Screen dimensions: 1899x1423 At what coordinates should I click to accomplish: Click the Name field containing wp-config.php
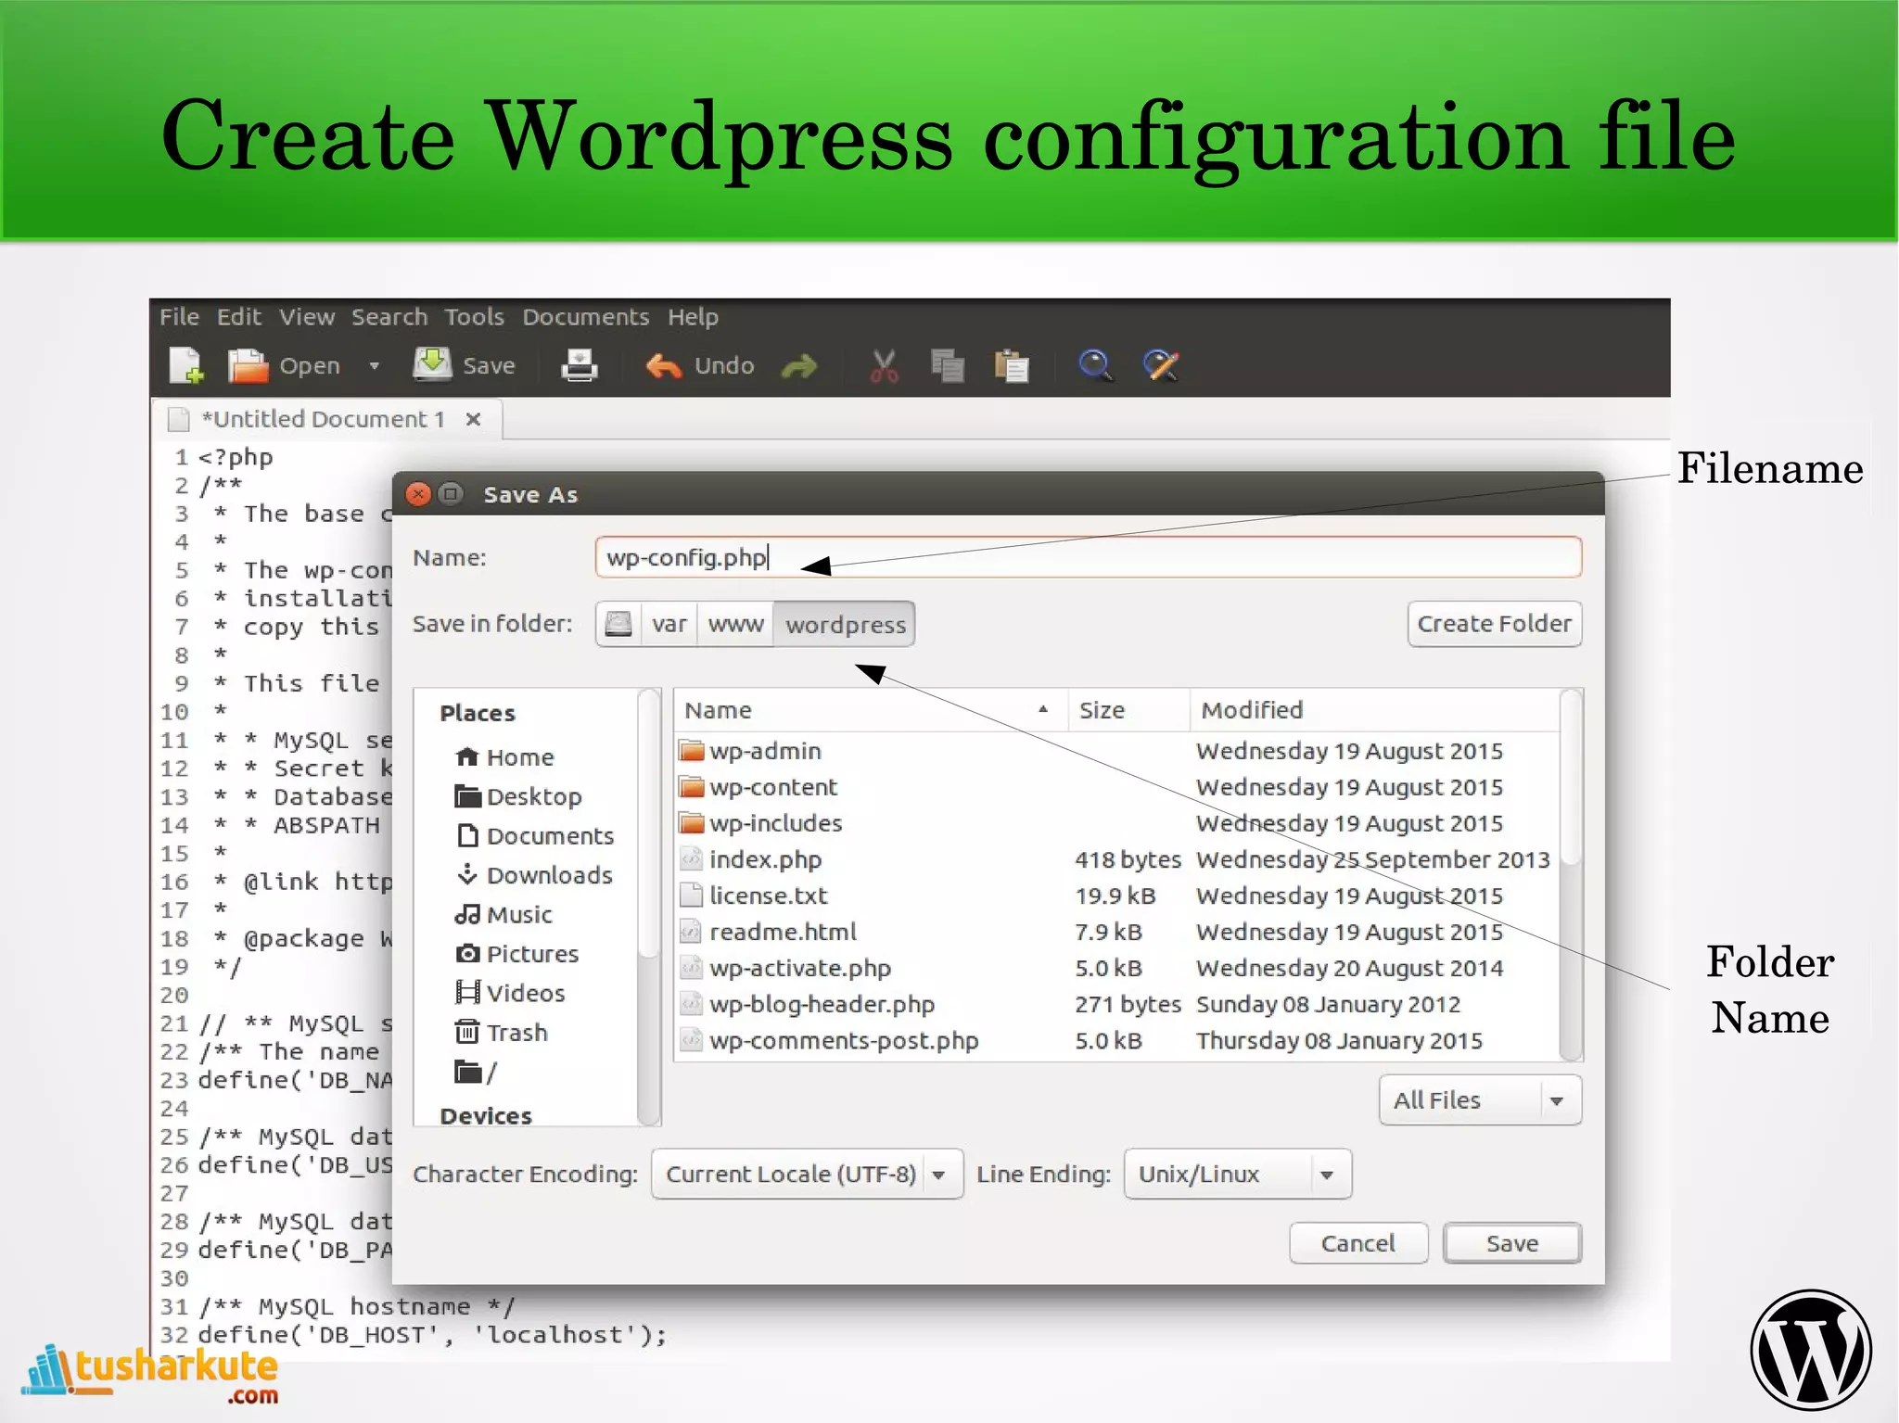1088,557
